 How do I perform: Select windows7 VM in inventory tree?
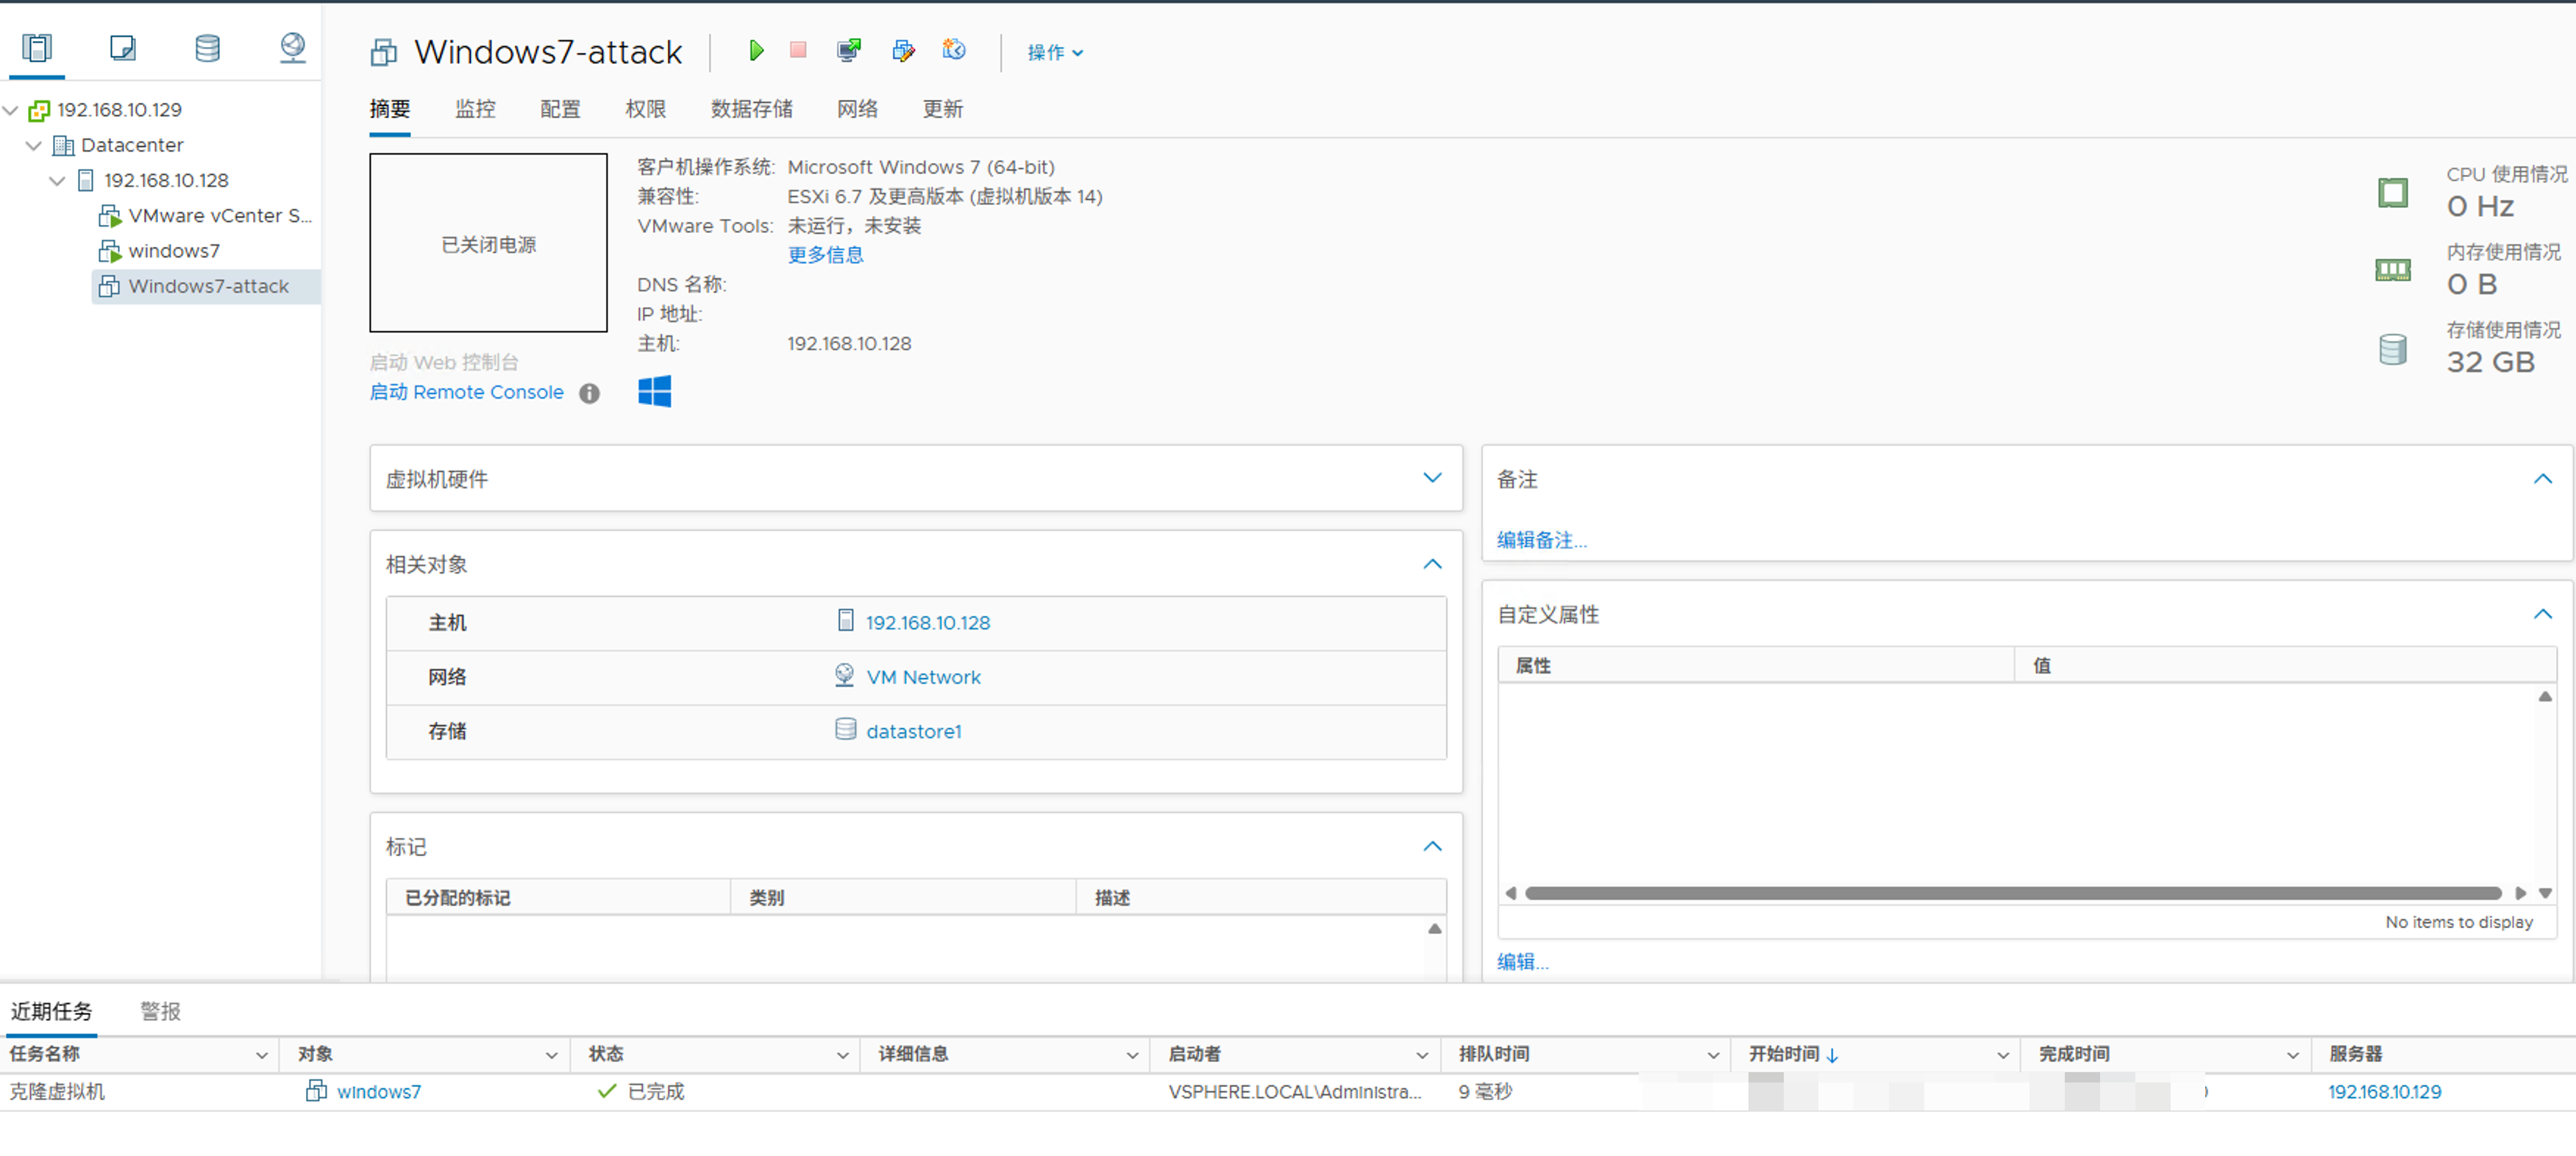tap(174, 250)
